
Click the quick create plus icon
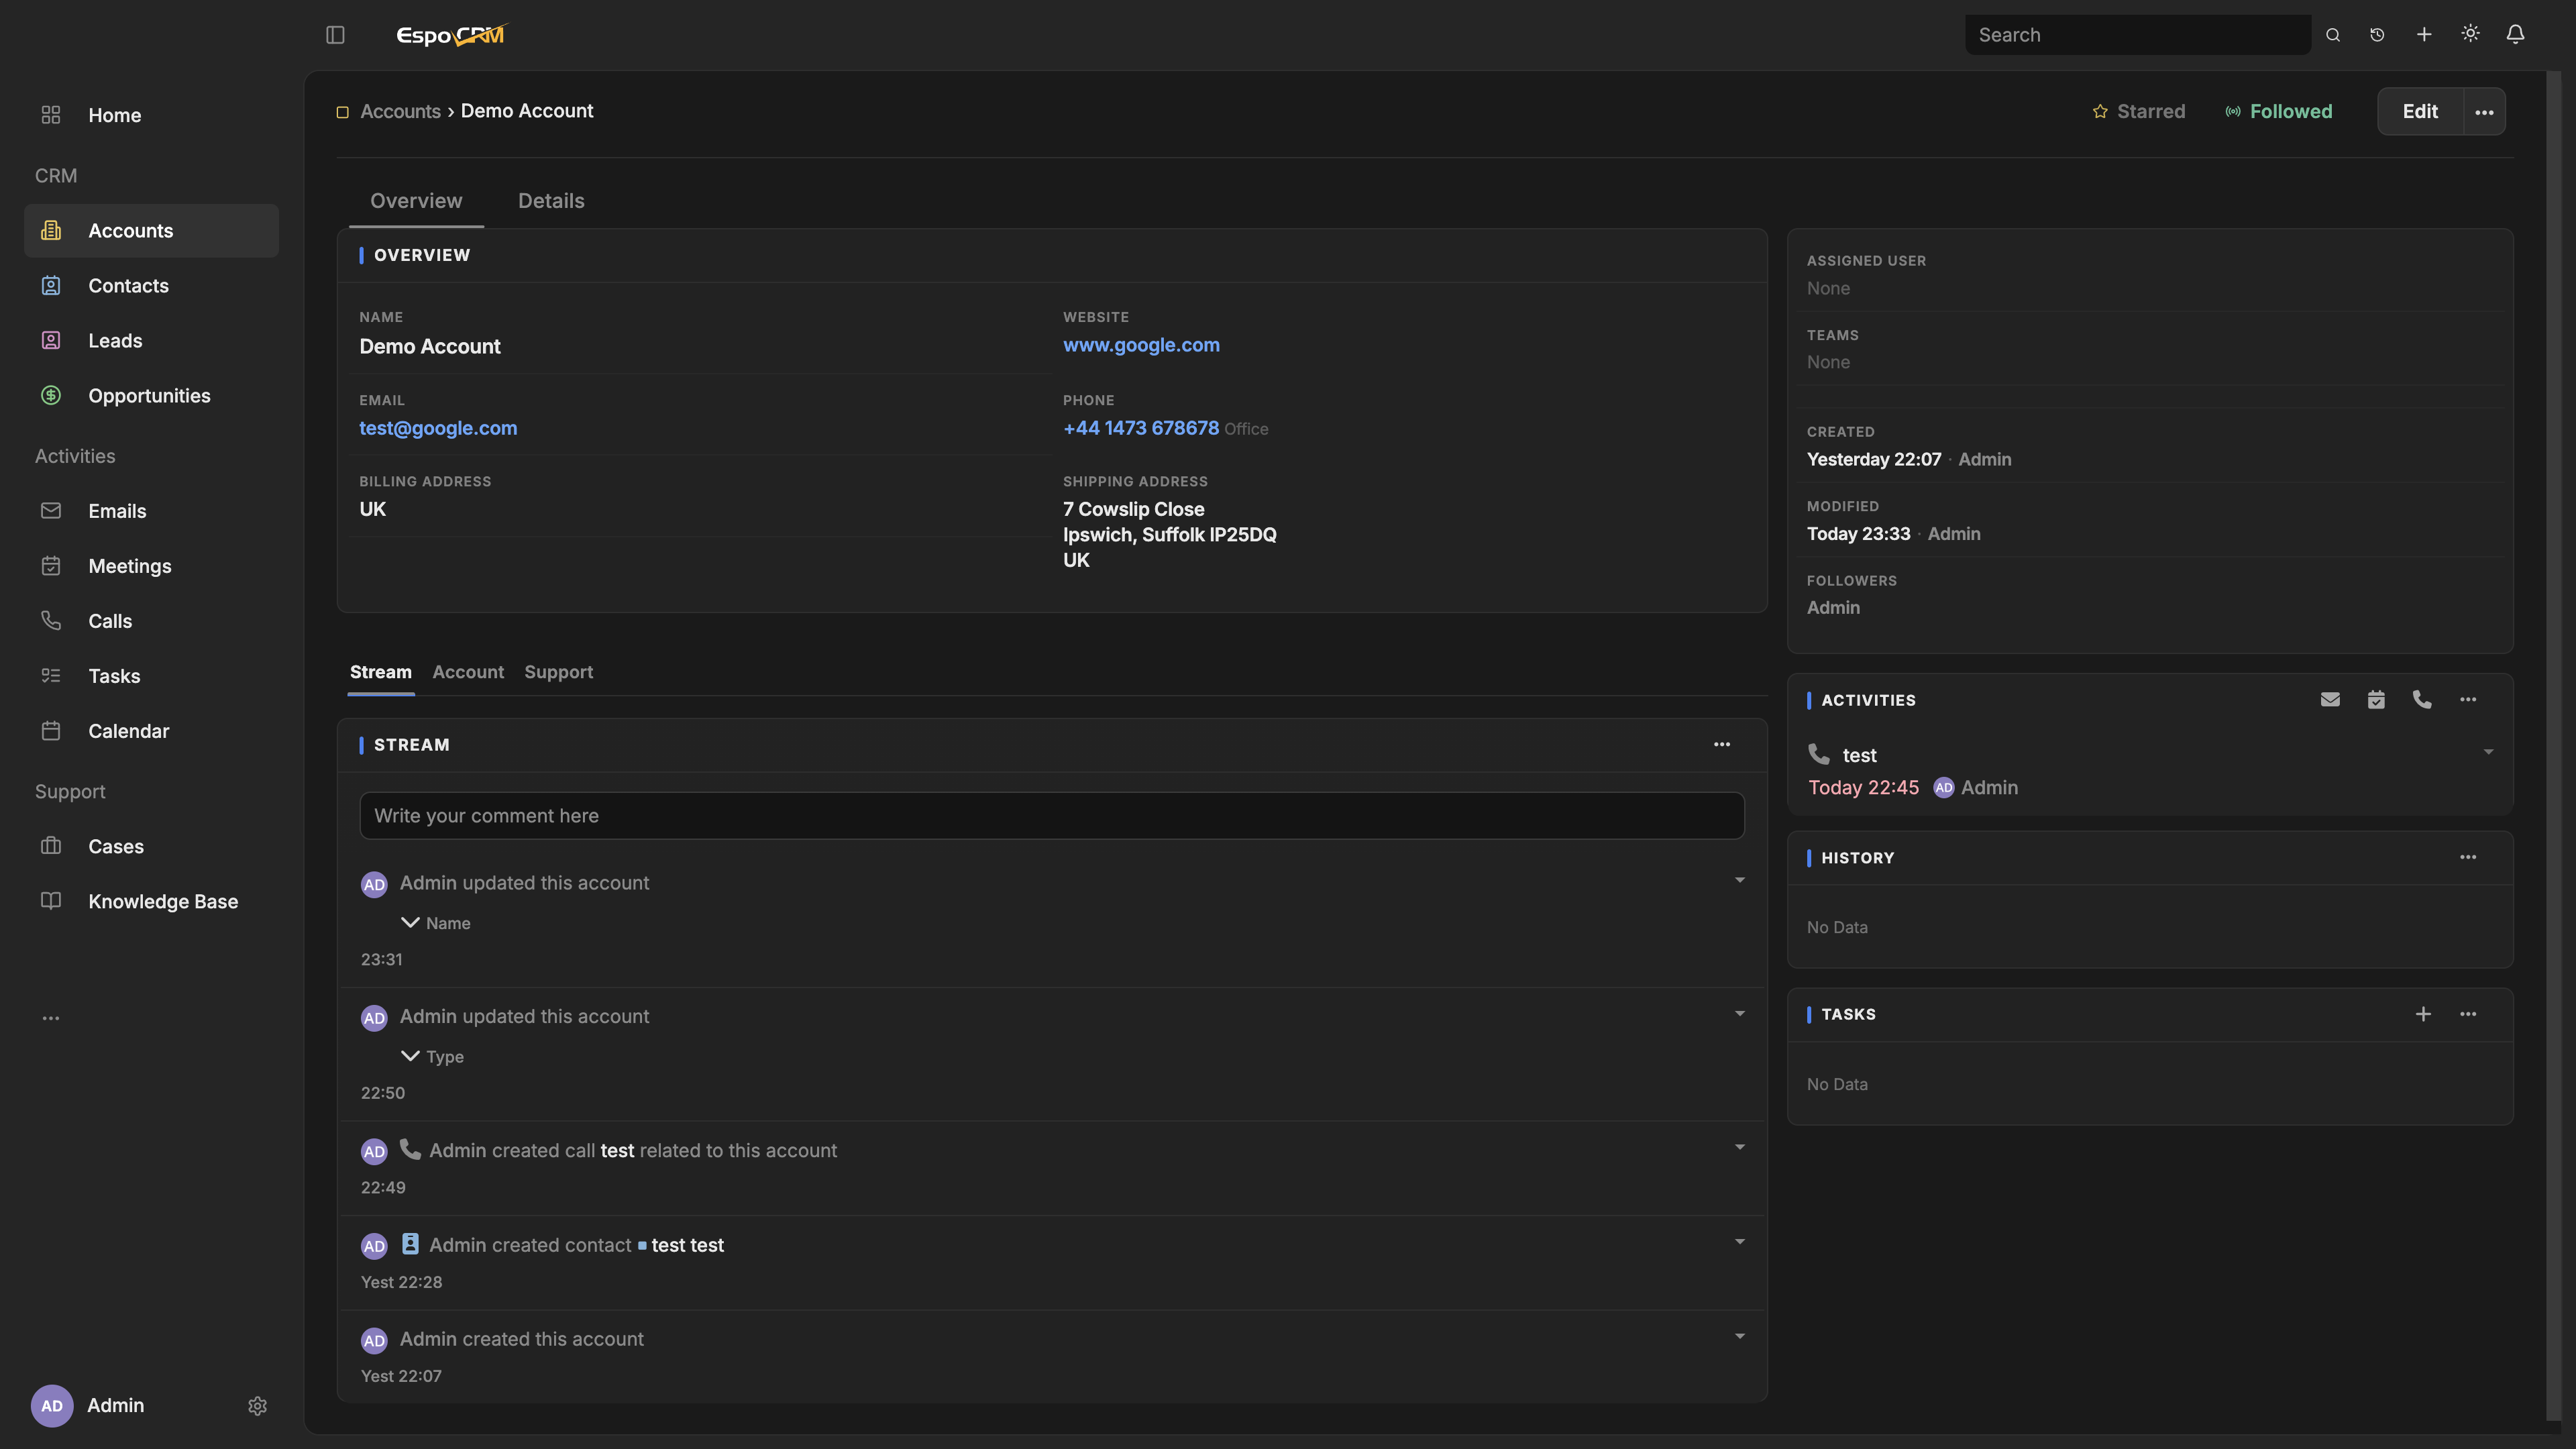2424,35
